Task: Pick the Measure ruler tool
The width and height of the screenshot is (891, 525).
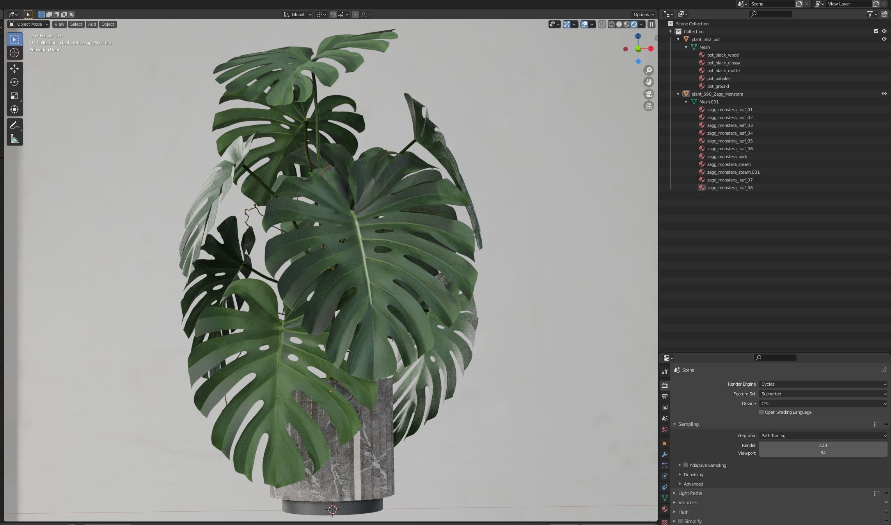Action: coord(14,139)
